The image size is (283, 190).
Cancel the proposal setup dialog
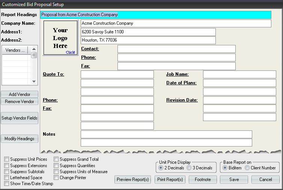[x=265, y=180]
